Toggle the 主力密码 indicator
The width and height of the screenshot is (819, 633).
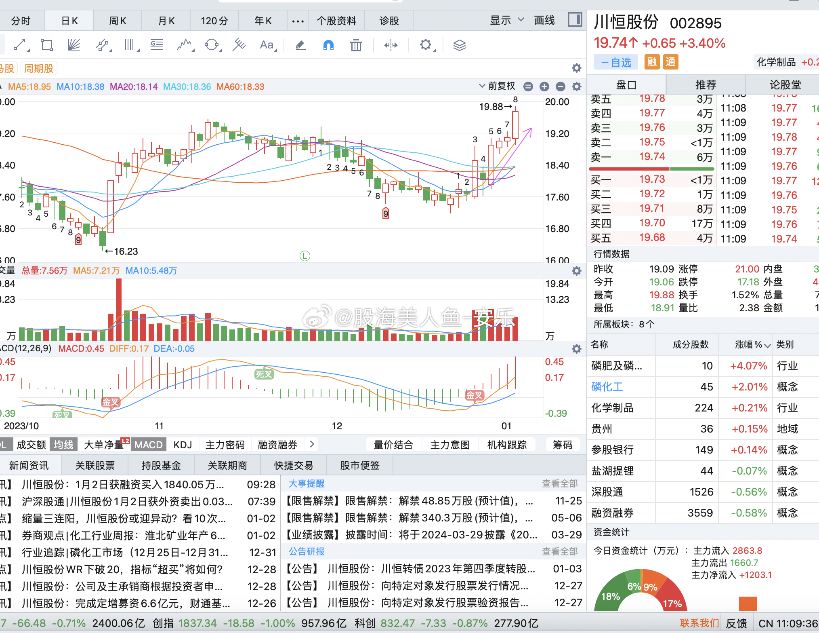click(225, 445)
